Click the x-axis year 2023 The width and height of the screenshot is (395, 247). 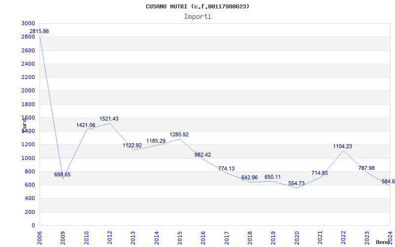point(367,238)
